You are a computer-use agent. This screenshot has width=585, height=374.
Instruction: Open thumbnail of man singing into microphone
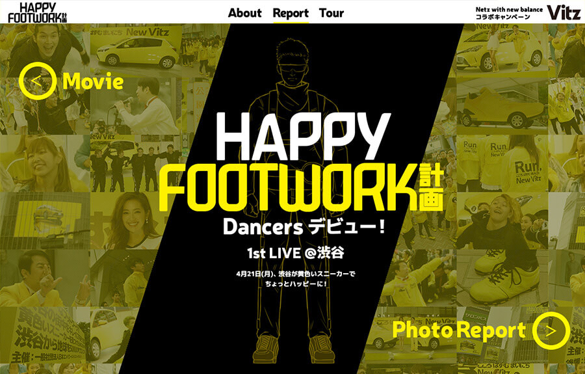(x=135, y=105)
